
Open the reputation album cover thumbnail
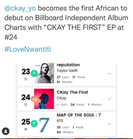click(x=44, y=73)
